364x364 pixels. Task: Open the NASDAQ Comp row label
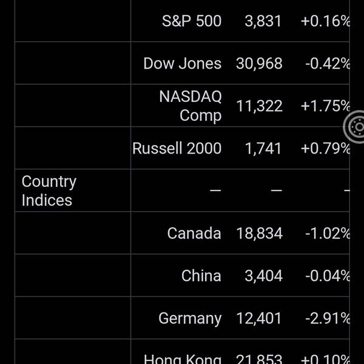(190, 106)
